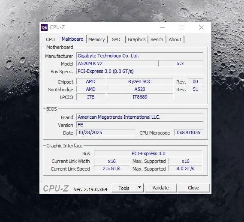Click the Ver. 2.19.0.x64 version text
244x222 pixels.
(x=90, y=189)
